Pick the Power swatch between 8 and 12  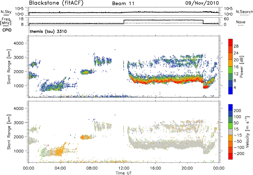tap(231, 77)
